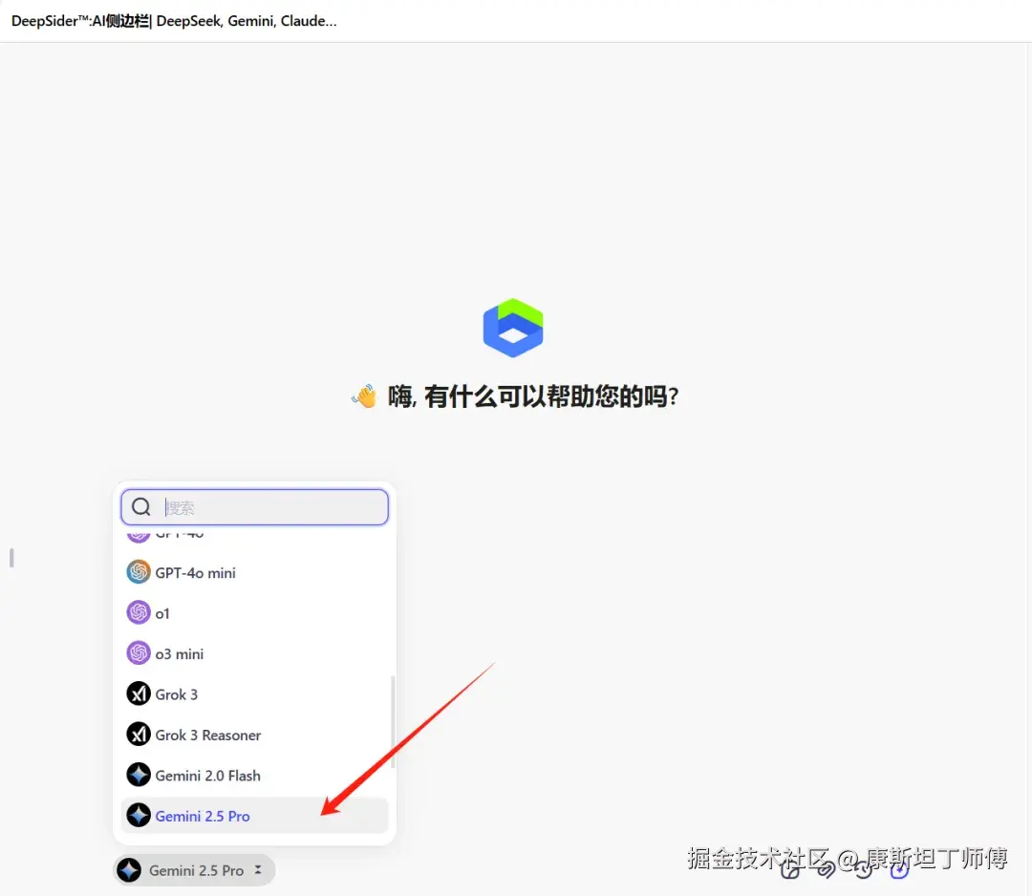The width and height of the screenshot is (1032, 896).
Task: Switch to Grok 3 Reasoner
Action: (255, 735)
